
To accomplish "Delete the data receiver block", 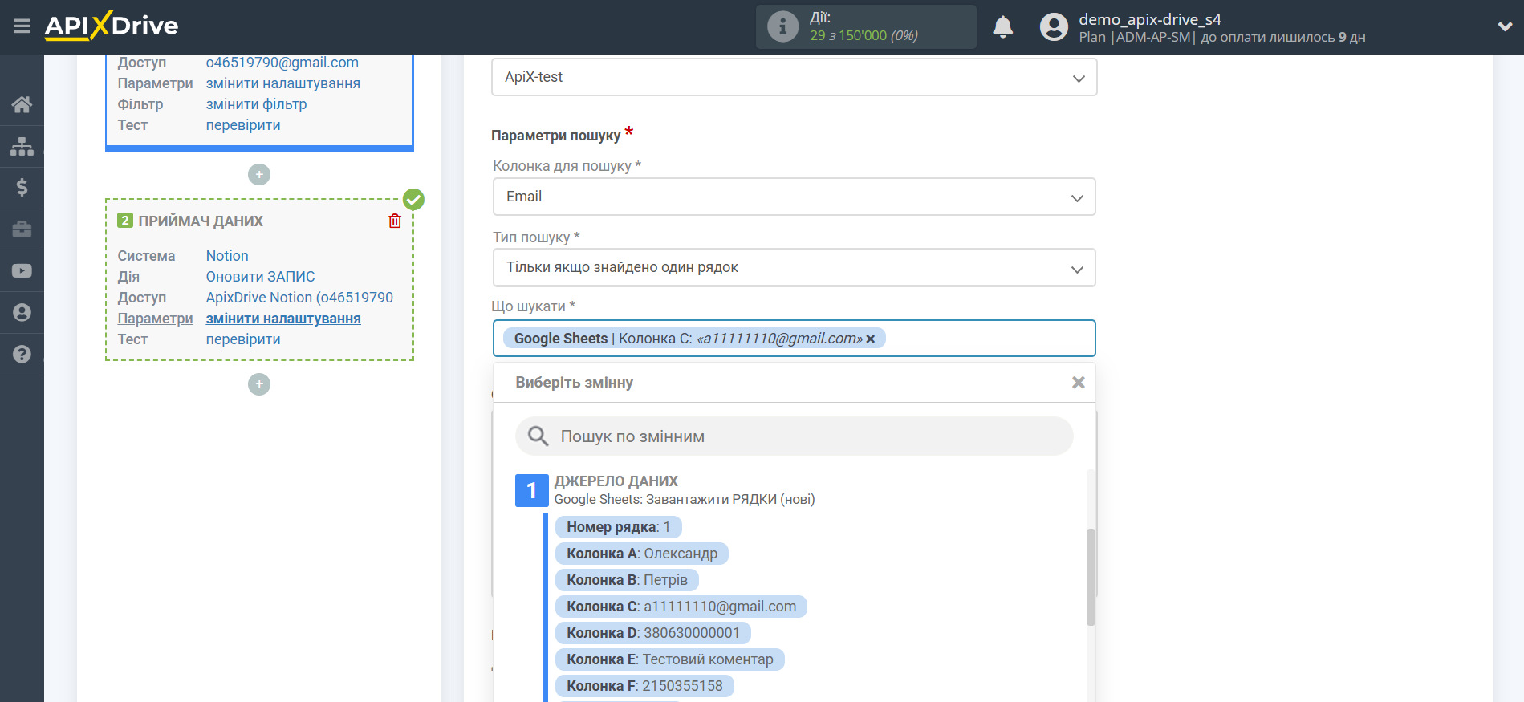I will pyautogui.click(x=395, y=221).
